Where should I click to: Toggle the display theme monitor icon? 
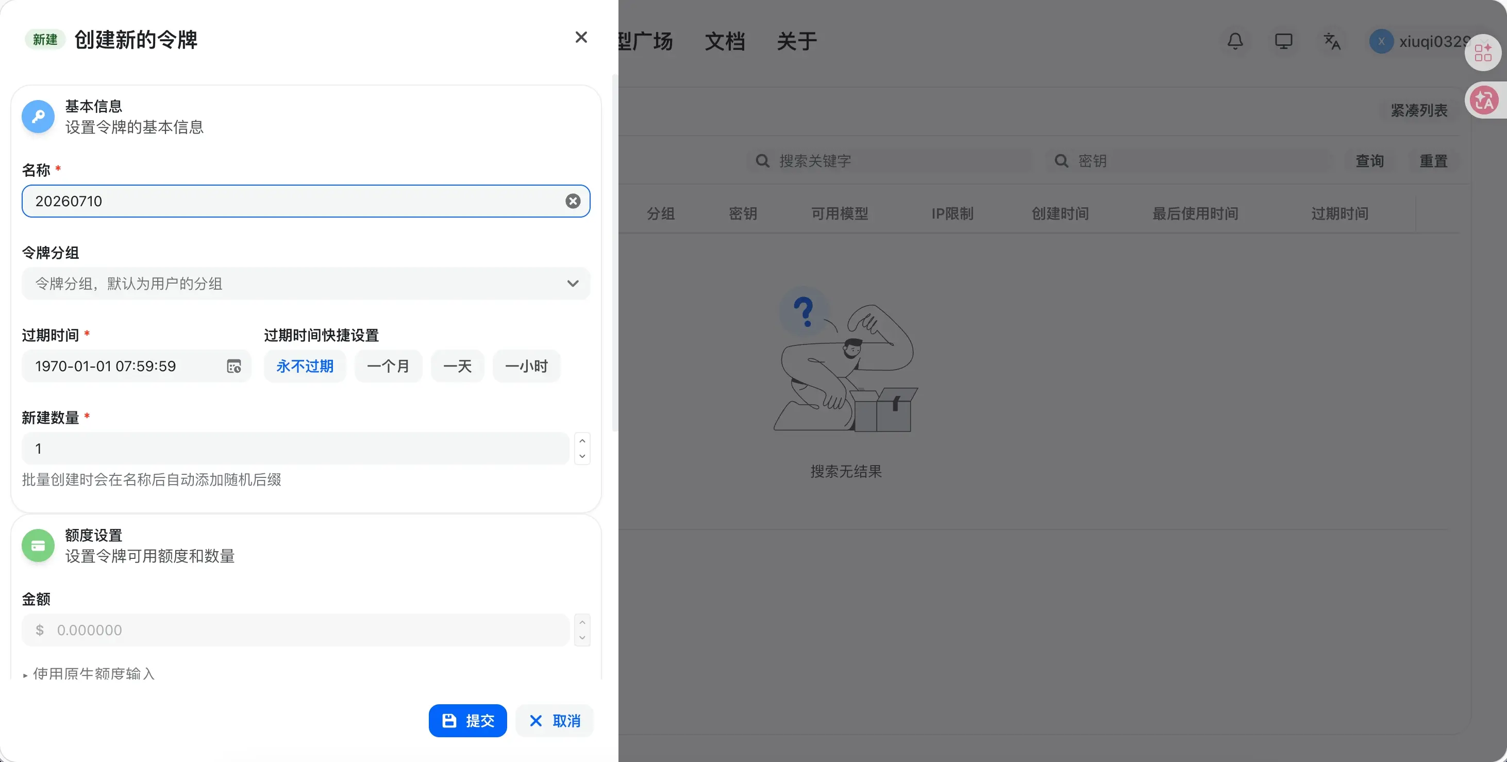[x=1283, y=42]
